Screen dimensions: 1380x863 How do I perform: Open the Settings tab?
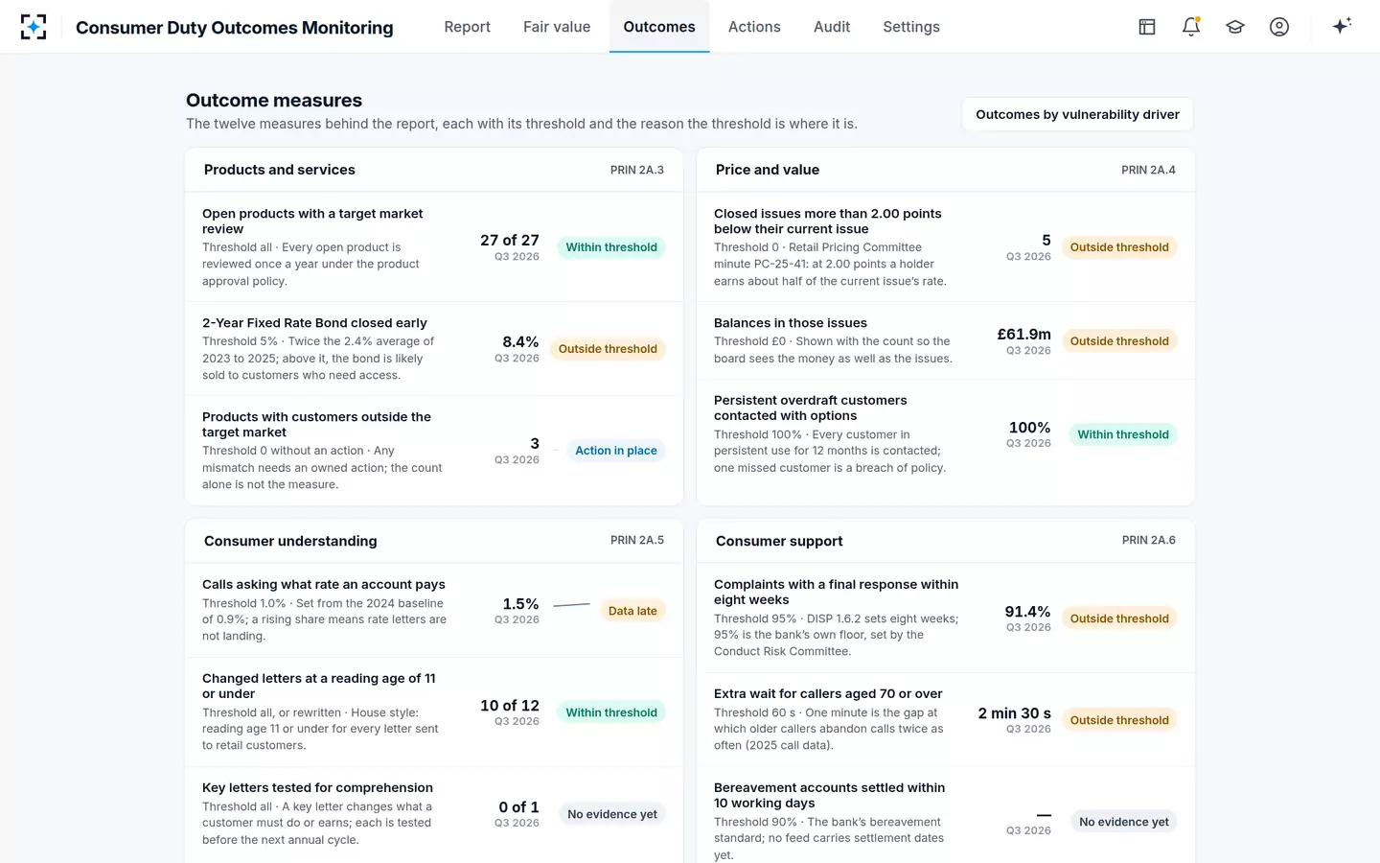(911, 27)
